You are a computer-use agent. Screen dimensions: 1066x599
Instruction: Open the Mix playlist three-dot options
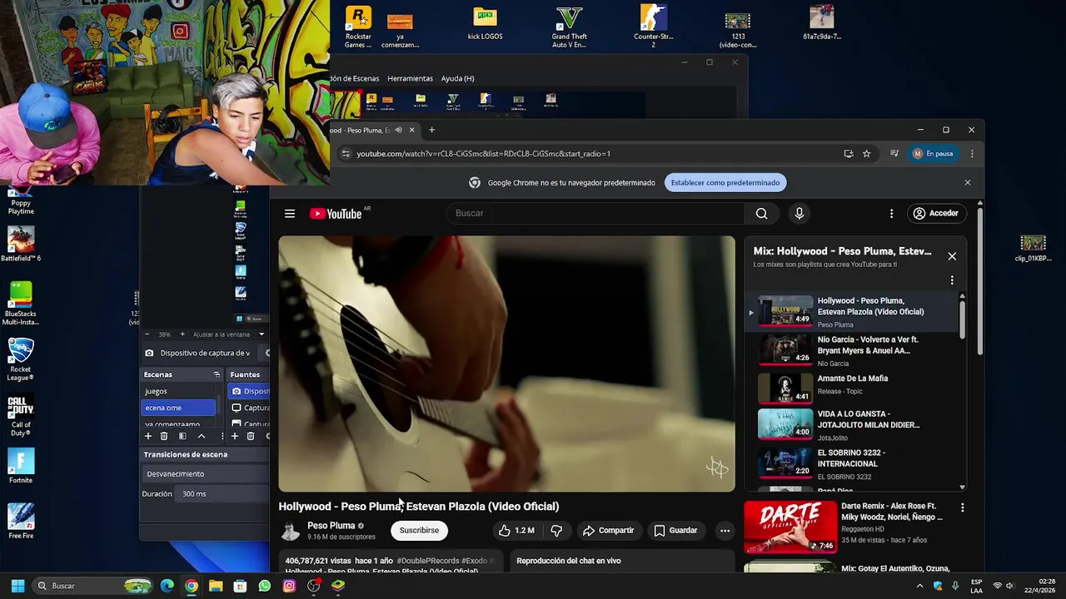(x=952, y=280)
